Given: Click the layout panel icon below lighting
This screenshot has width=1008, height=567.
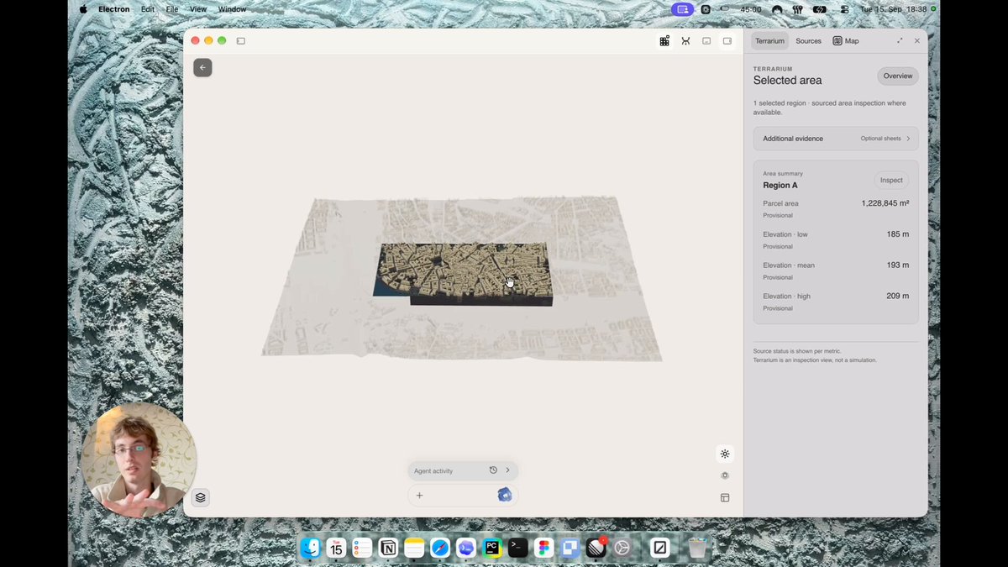Looking at the screenshot, I should (x=725, y=497).
